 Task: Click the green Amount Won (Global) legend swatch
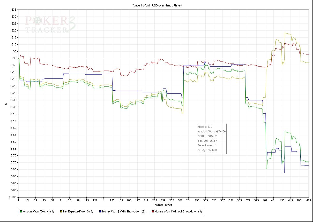click(21, 211)
